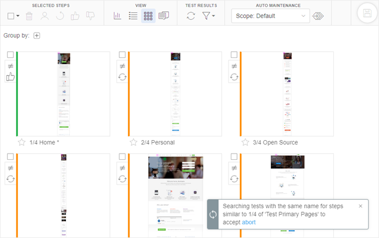Check the checkbox for 2/4 Personal step
379x238 pixels.
click(122, 55)
